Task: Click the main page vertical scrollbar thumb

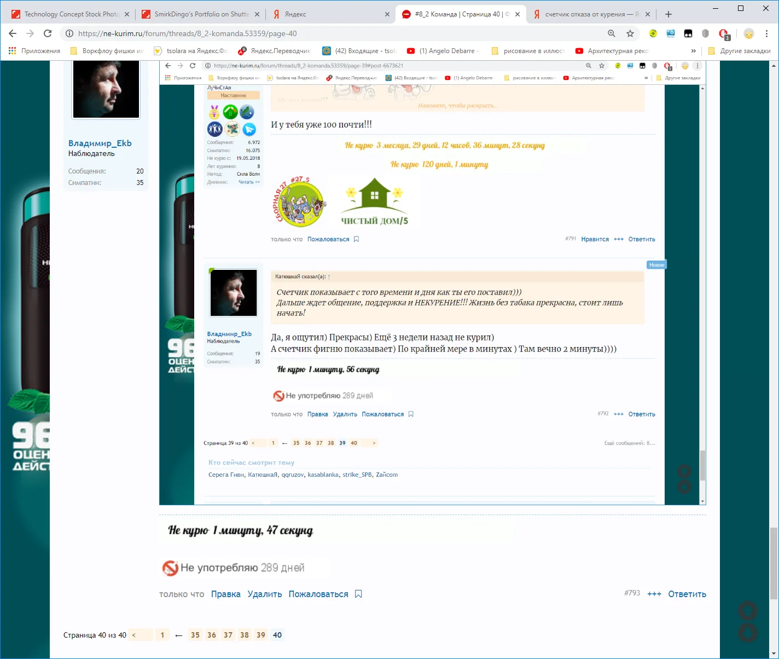Action: click(774, 563)
